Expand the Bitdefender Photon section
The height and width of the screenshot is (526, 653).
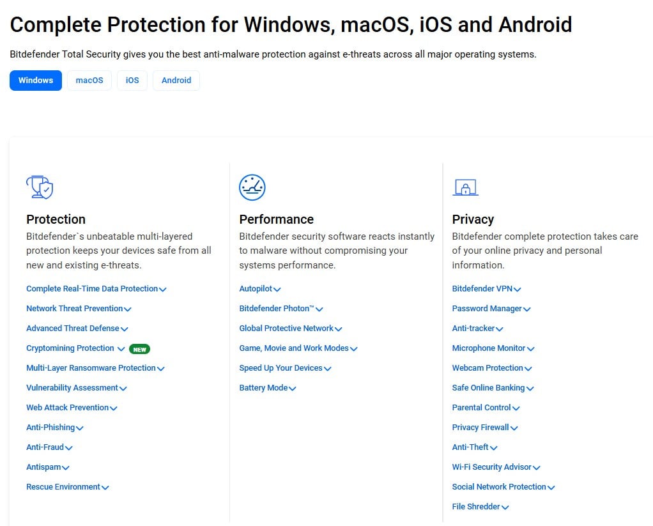pos(280,309)
